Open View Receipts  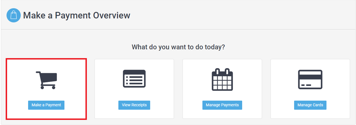pyautogui.click(x=134, y=105)
